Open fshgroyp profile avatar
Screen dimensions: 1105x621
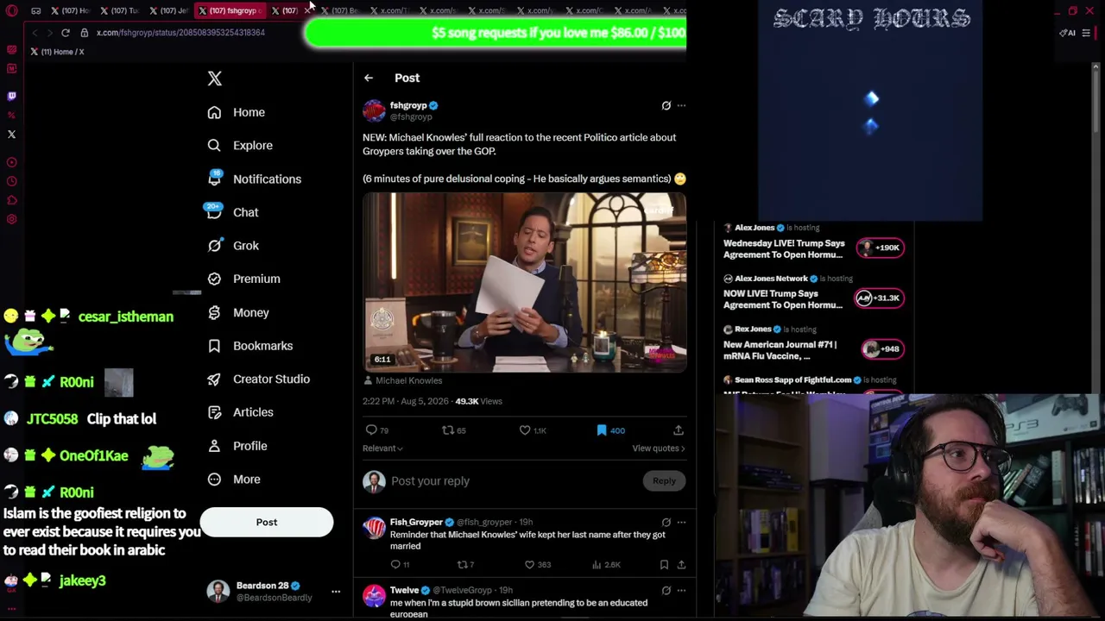[x=374, y=110]
